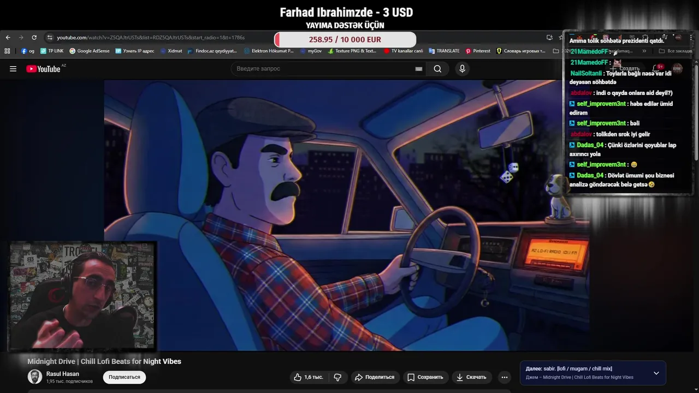Open the Узнать IP адрес bookmark
Image resolution: width=699 pixels, height=393 pixels.
coord(135,51)
